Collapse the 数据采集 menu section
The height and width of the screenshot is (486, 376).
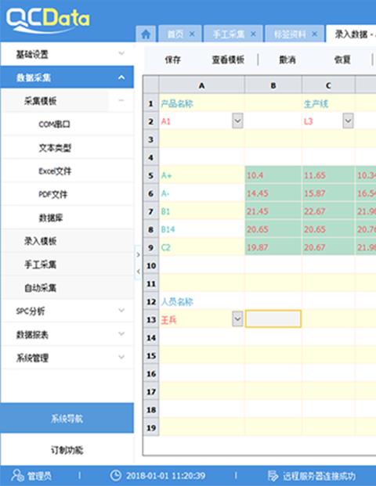(x=67, y=77)
